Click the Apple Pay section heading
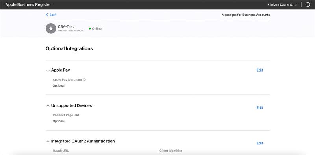 tap(61, 70)
